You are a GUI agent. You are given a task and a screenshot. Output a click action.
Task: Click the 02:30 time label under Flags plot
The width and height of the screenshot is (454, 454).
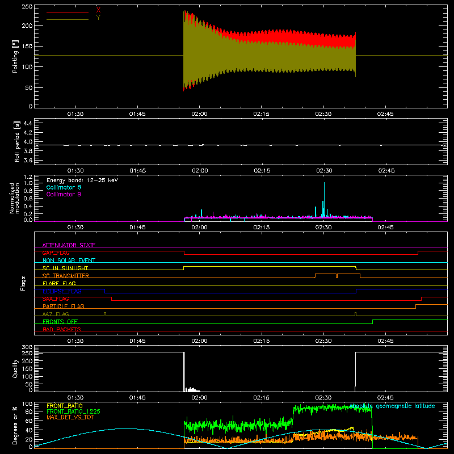tap(323, 341)
